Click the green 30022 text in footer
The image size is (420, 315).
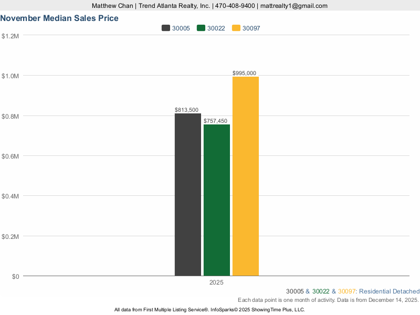click(x=321, y=291)
